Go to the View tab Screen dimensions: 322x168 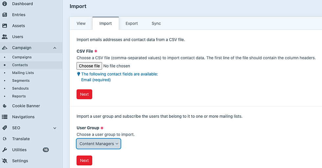coord(81,23)
